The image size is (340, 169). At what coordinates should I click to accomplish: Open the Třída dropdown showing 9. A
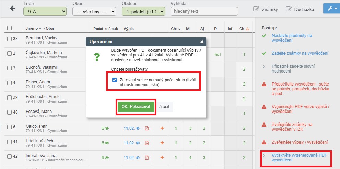[x=45, y=11]
